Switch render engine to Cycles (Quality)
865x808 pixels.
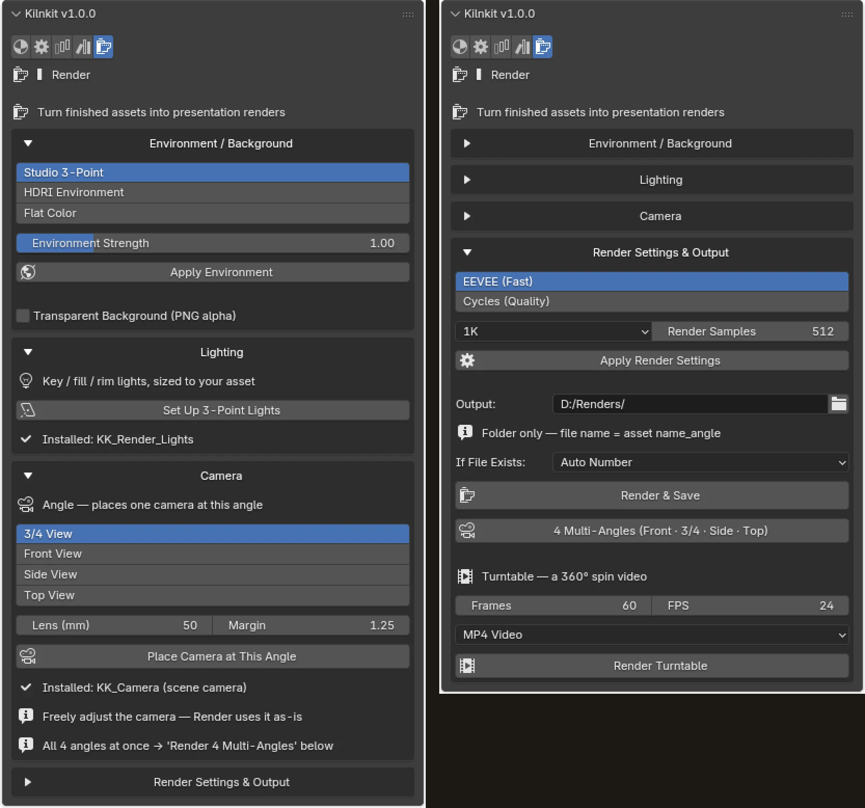(652, 302)
